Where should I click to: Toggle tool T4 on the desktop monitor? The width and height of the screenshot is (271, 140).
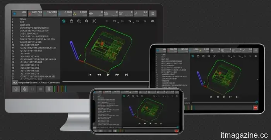coord(130,21)
